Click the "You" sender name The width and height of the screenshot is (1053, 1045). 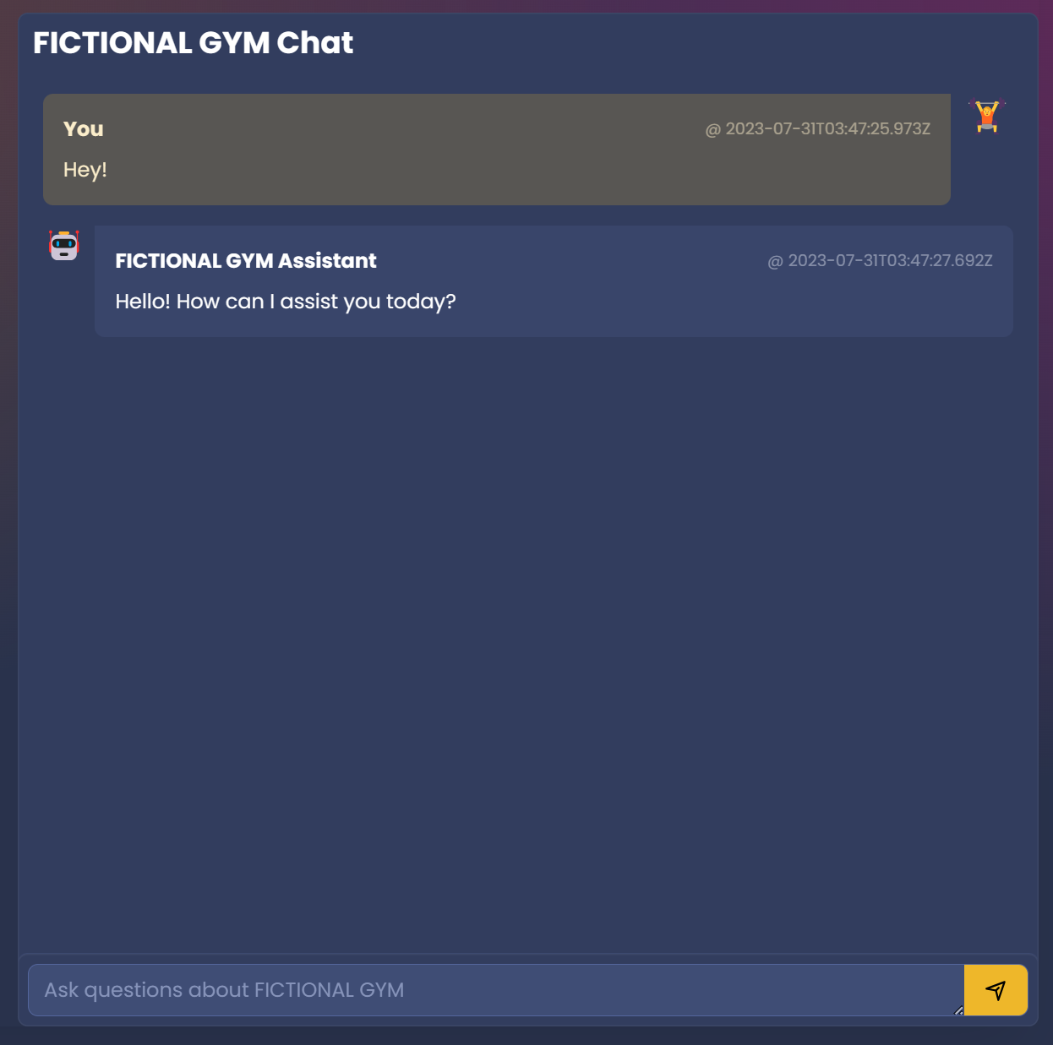[x=83, y=129]
